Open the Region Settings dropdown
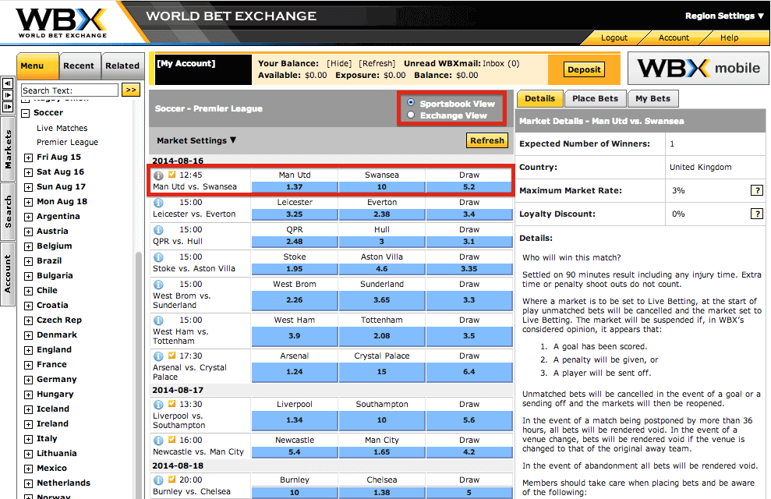This screenshot has width=771, height=499. click(x=724, y=16)
